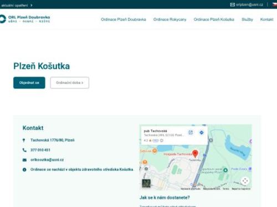Open the Služby menu item

pyautogui.click(x=247, y=19)
